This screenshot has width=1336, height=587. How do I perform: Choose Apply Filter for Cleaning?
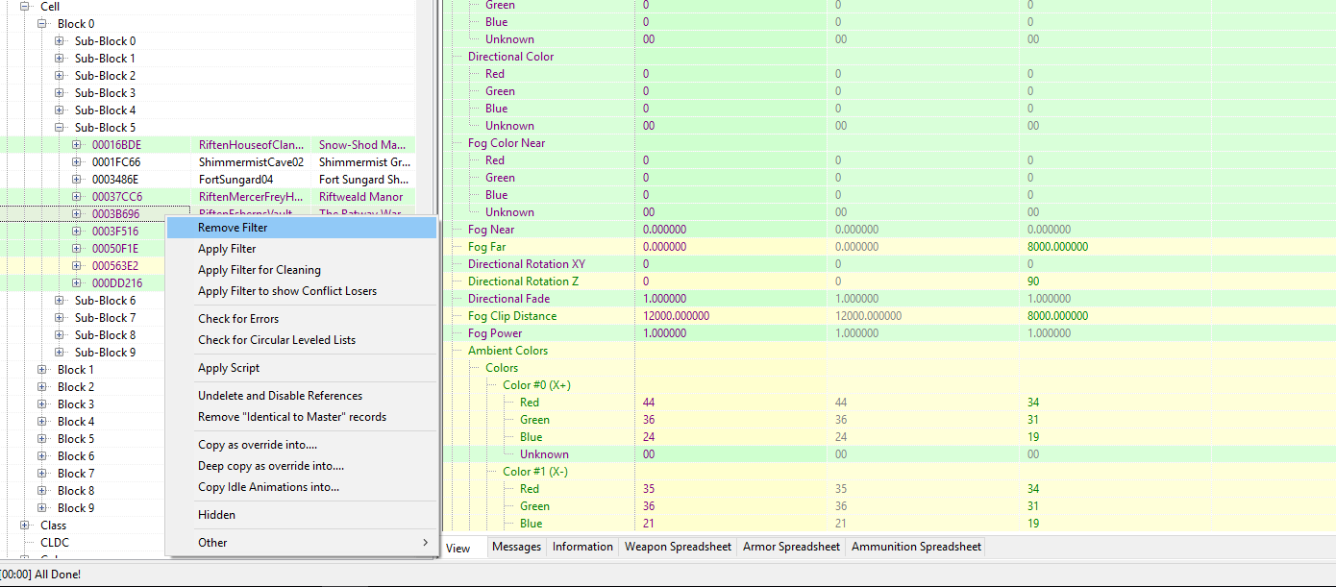pyautogui.click(x=301, y=270)
